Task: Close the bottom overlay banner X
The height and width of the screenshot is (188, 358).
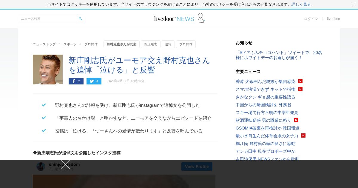Action: 66,164
